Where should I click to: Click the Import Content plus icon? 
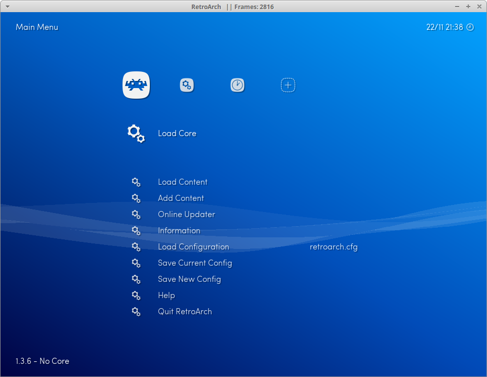pyautogui.click(x=288, y=85)
